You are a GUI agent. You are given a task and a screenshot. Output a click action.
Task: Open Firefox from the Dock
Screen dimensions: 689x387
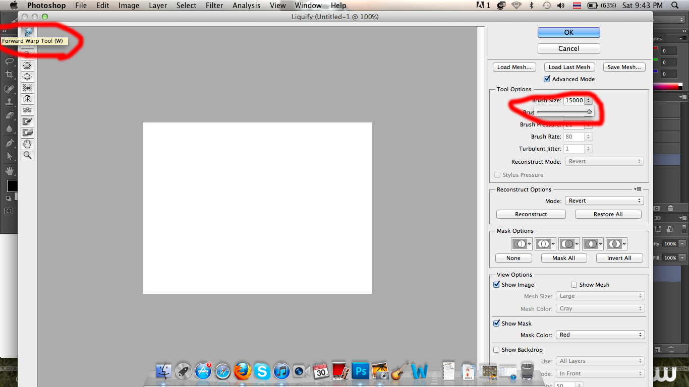242,371
